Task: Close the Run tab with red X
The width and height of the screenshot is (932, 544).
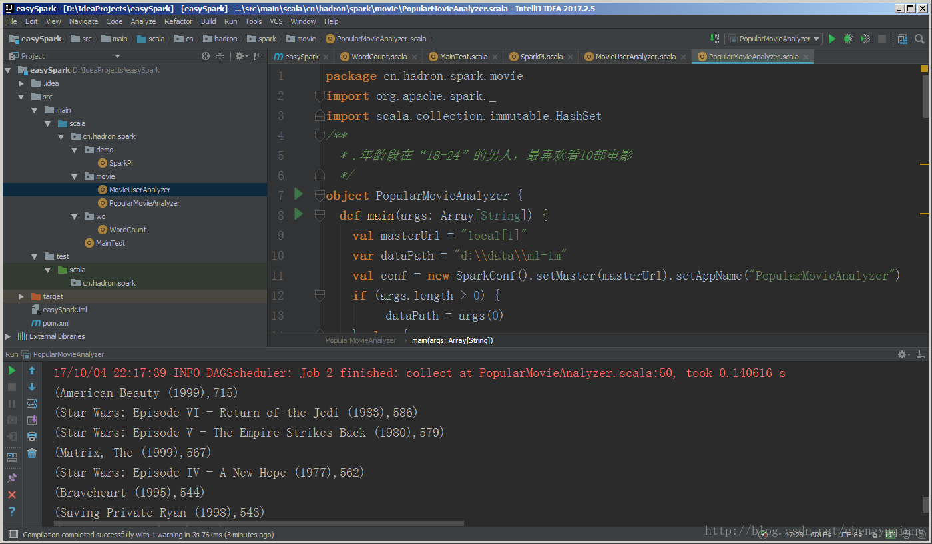Action: tap(12, 495)
